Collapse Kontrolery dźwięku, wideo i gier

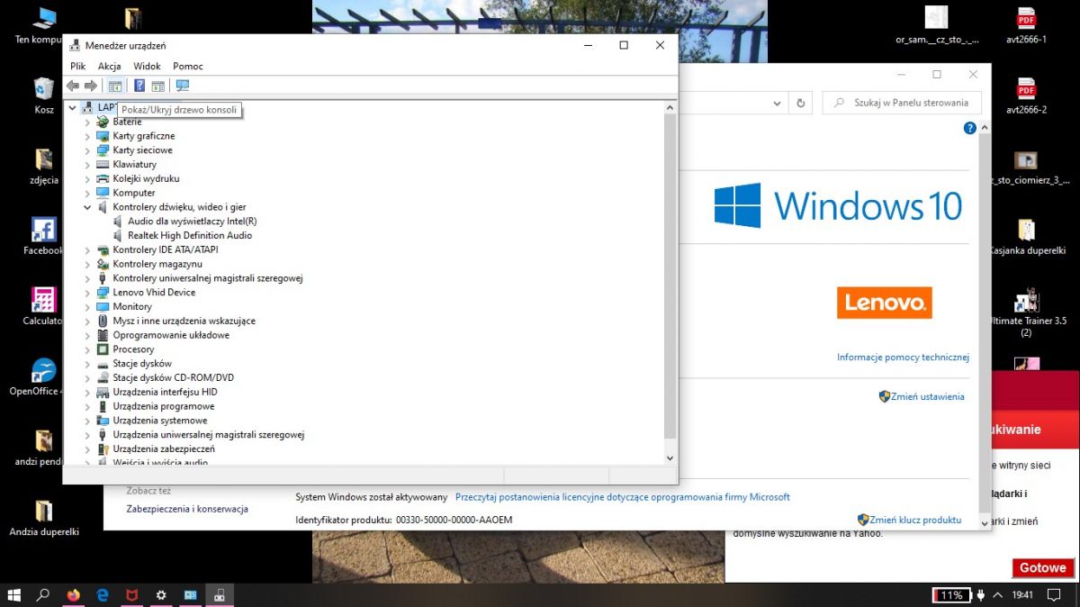click(x=87, y=207)
